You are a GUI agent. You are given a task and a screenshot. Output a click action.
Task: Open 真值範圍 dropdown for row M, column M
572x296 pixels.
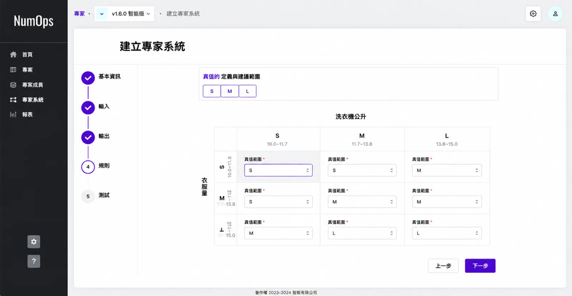click(x=362, y=202)
